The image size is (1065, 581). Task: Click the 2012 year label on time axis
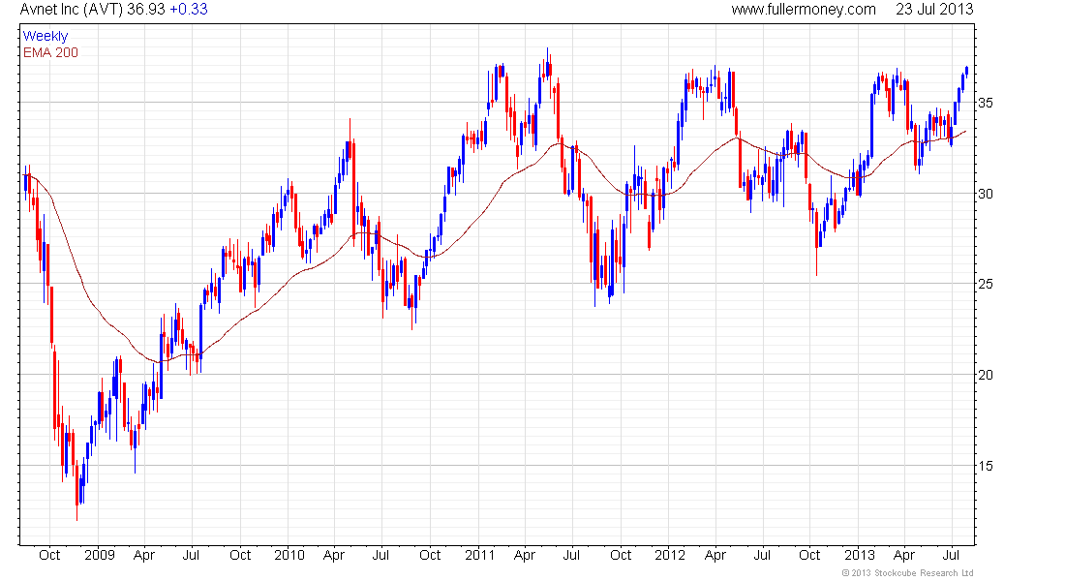[x=670, y=555]
